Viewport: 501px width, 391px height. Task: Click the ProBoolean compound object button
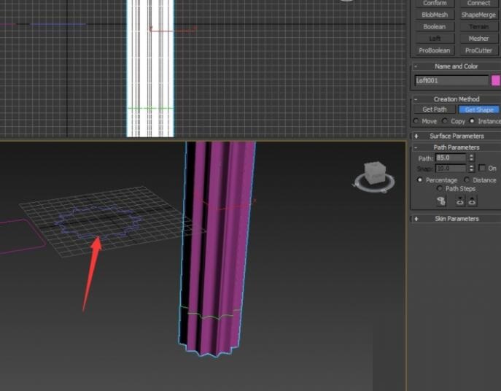[435, 50]
